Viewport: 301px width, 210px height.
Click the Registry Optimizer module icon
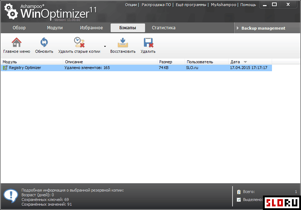pos(5,68)
